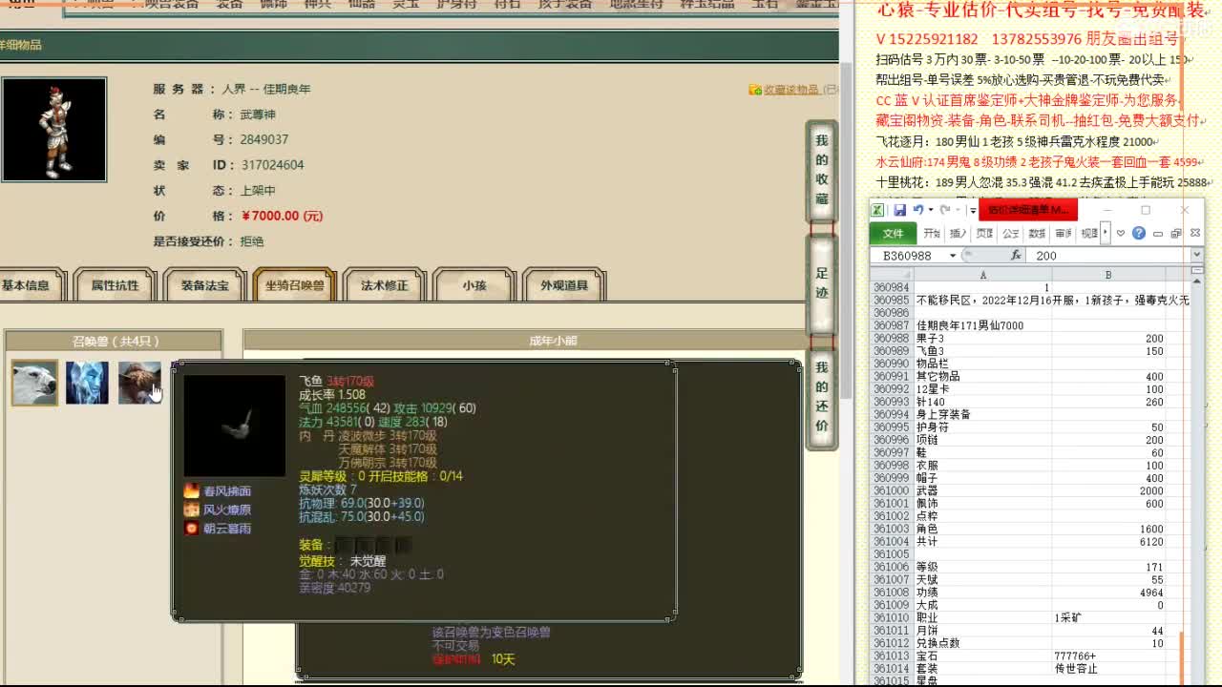This screenshot has width=1222, height=687.
Task: Select the 风火燎原 pet skill icon
Action: tap(193, 510)
